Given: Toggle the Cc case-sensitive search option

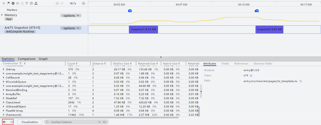Looking at the screenshot, I should point(105,122).
